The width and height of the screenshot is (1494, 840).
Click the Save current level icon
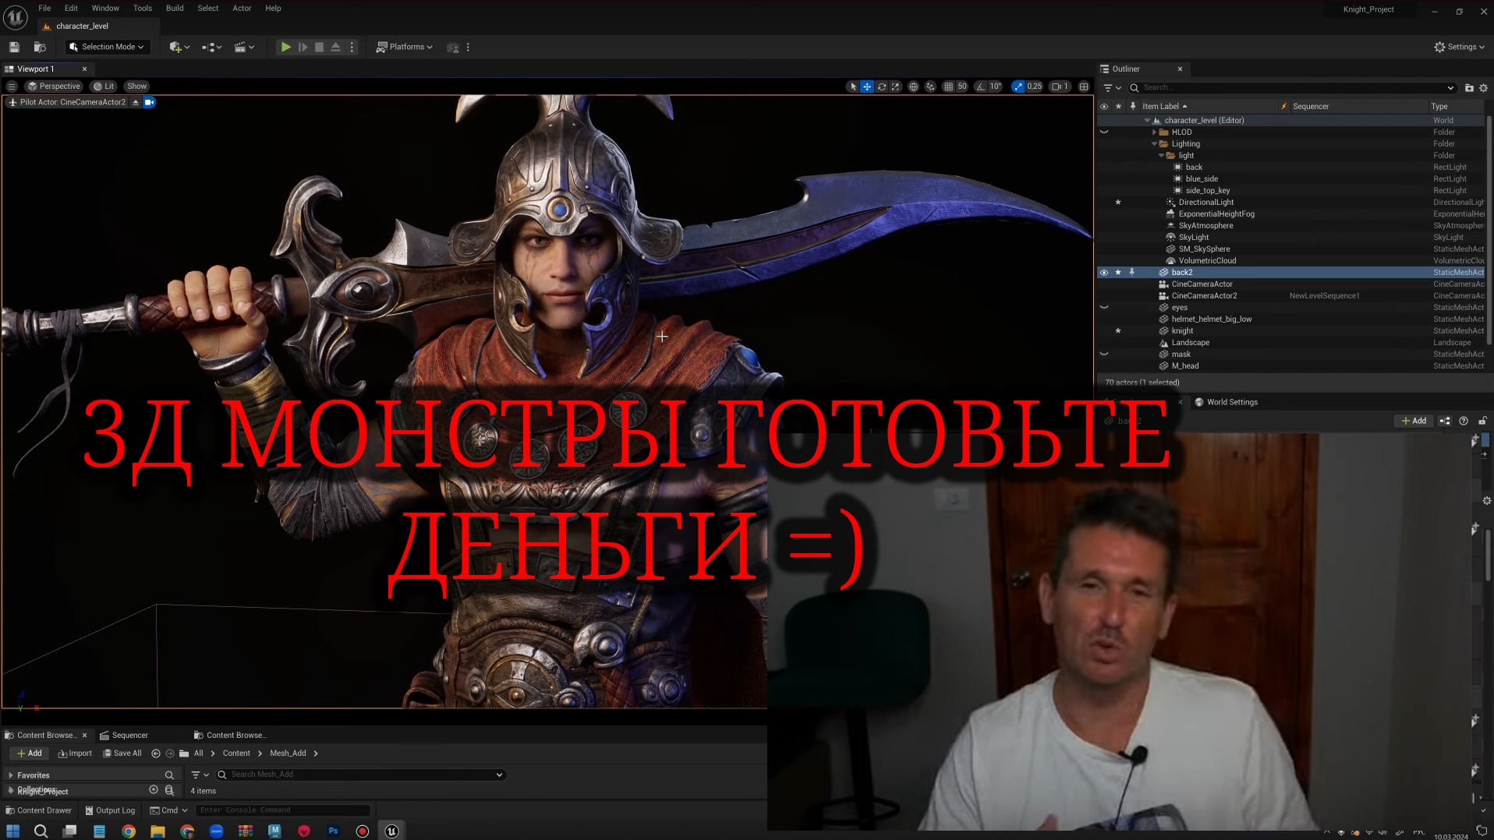[14, 47]
